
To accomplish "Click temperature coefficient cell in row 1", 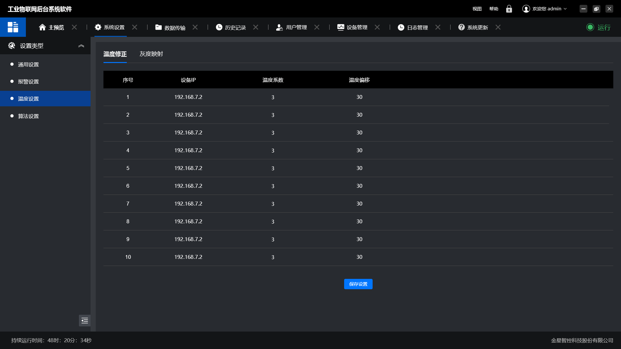I will click(x=273, y=97).
